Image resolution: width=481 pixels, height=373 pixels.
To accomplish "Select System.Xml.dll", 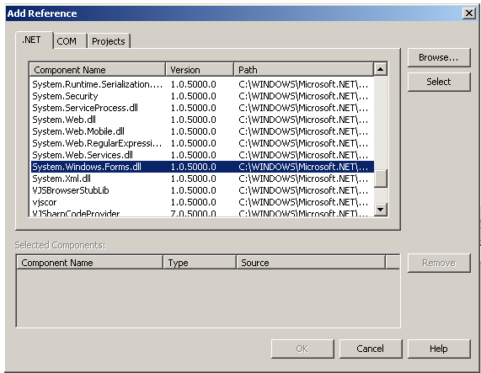I will 202,179.
